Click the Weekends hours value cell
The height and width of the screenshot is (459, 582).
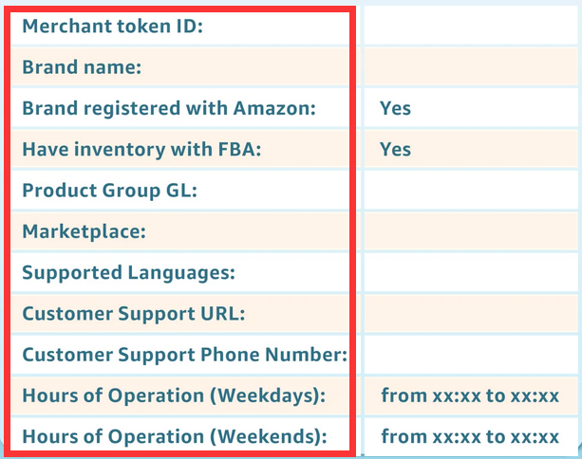[470, 437]
